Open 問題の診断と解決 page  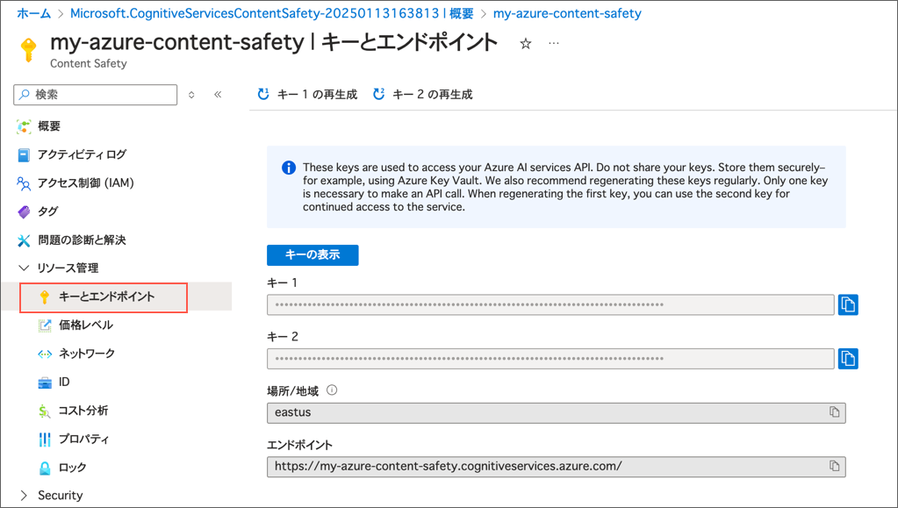click(82, 240)
